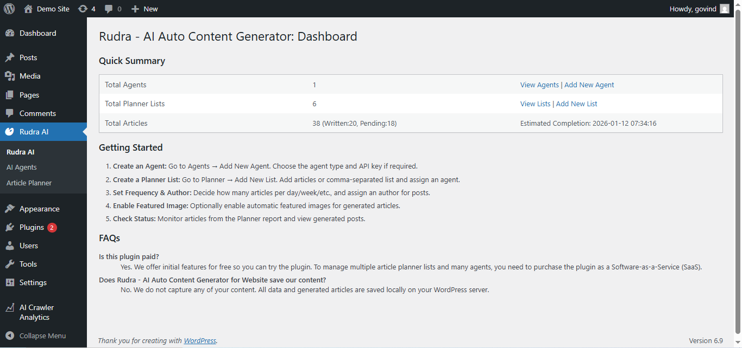Open the updates icon in admin bar
The image size is (742, 348).
click(83, 9)
